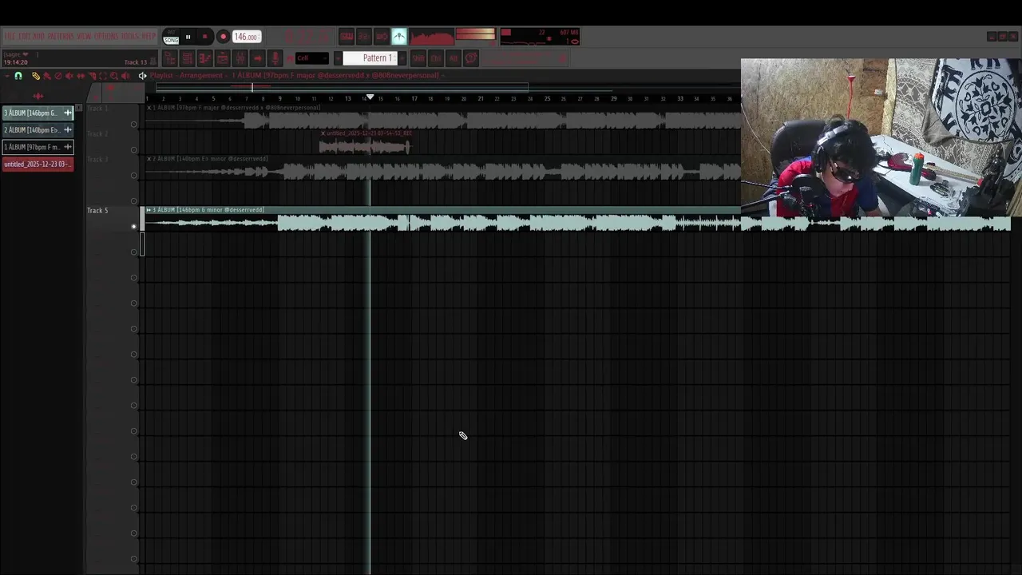Viewport: 1022px width, 575px height.
Task: Toggle the Alt modifier button
Action: 454,57
